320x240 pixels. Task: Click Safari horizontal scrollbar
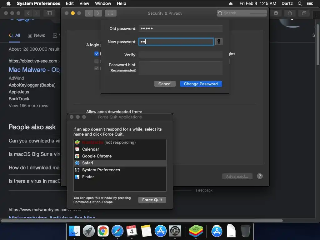click(142, 221)
